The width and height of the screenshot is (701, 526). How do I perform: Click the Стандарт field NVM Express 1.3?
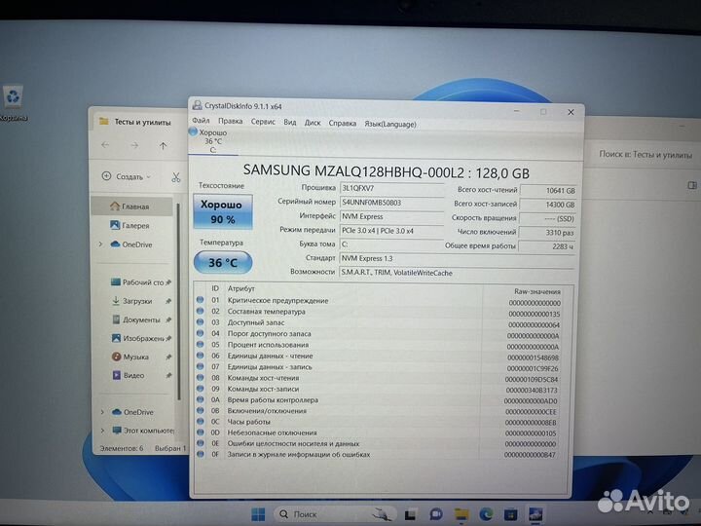click(457, 258)
